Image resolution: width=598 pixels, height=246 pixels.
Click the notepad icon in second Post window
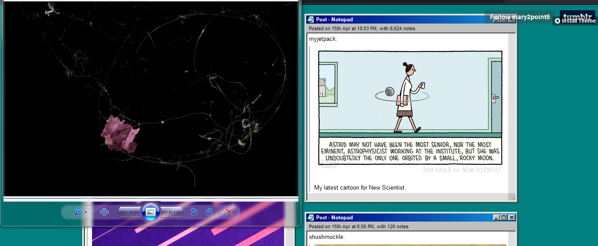[x=311, y=218]
